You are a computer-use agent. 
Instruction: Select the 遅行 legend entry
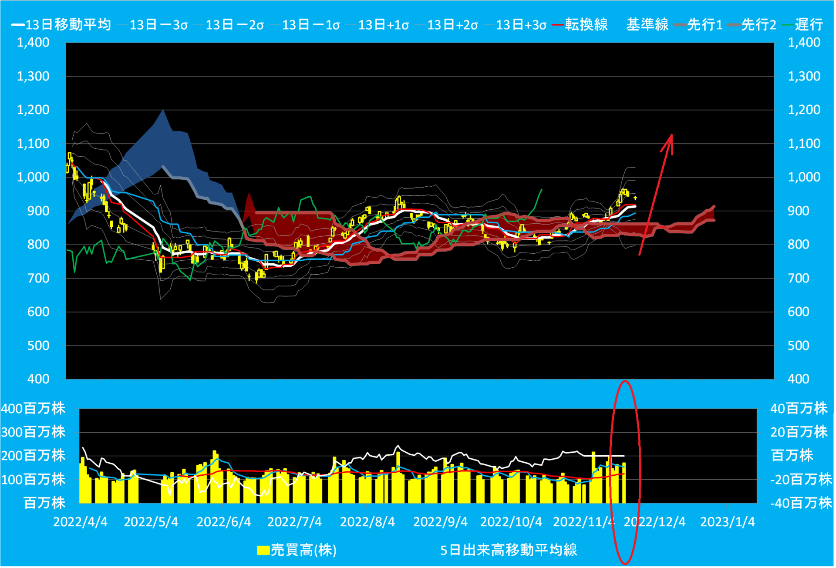[802, 24]
